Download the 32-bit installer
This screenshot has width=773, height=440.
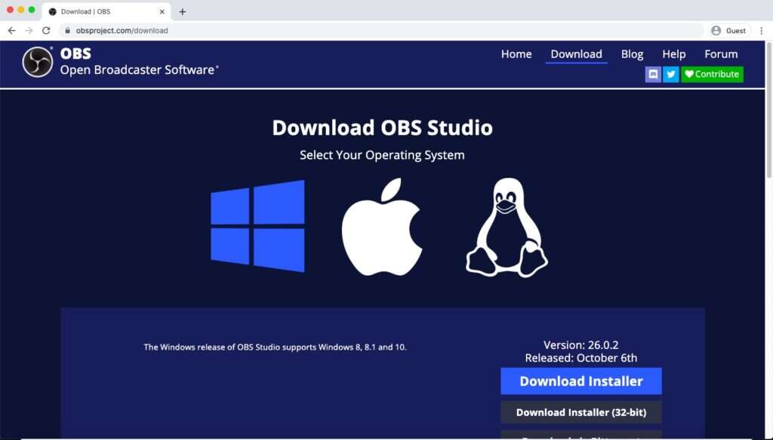[x=581, y=412]
